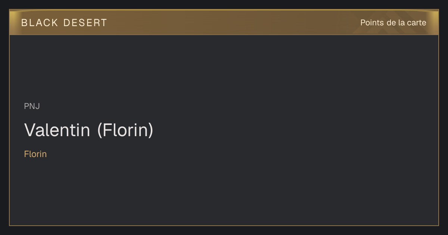Screen dimensions: 448x235
Task: Click the glowing left edge of header
Action: (13, 22)
